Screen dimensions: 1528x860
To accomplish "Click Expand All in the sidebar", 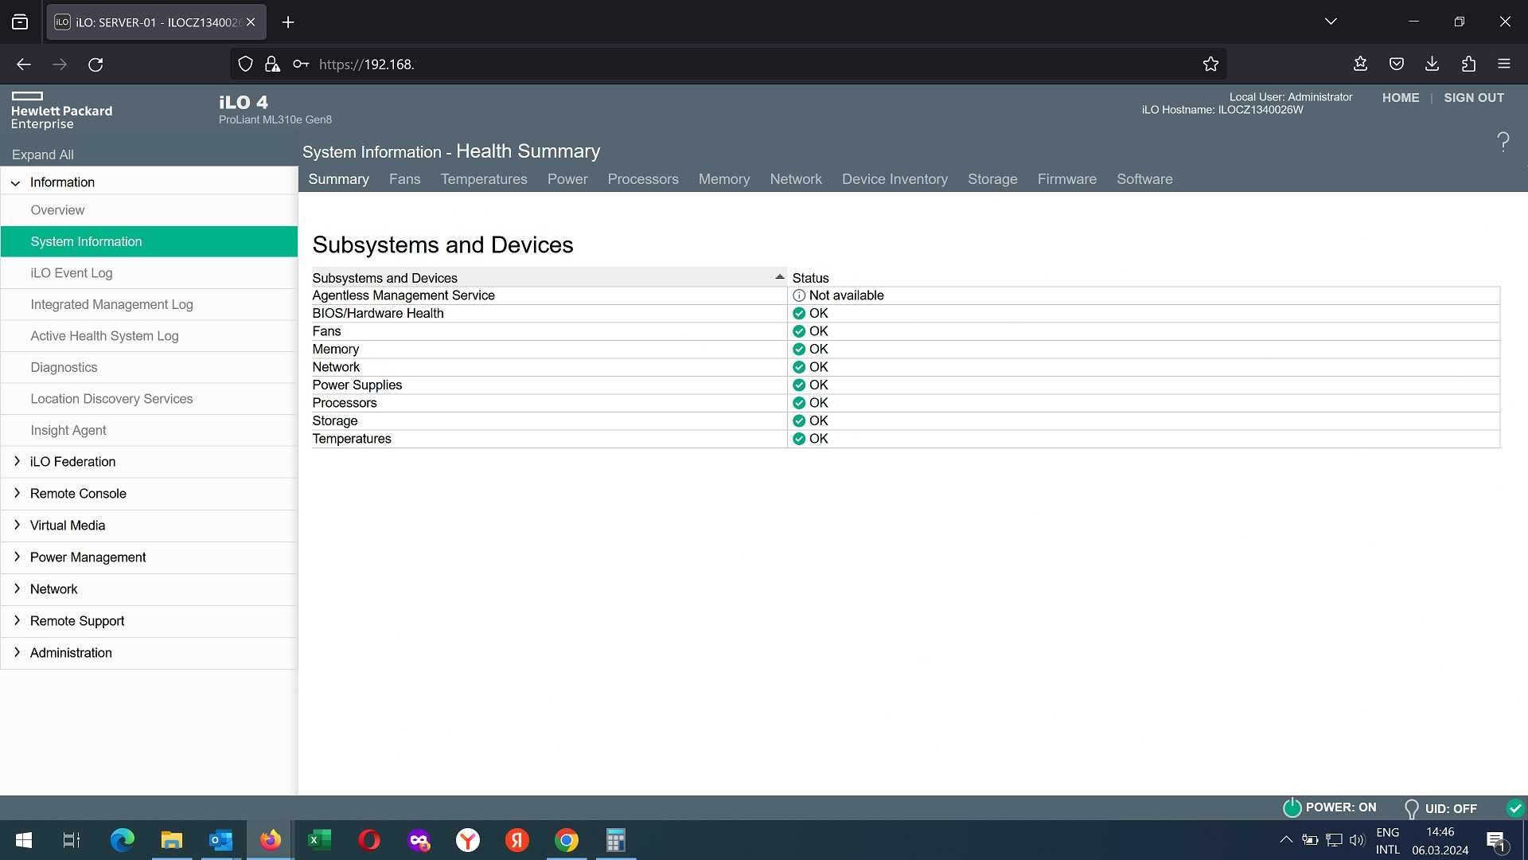I will [x=43, y=154].
